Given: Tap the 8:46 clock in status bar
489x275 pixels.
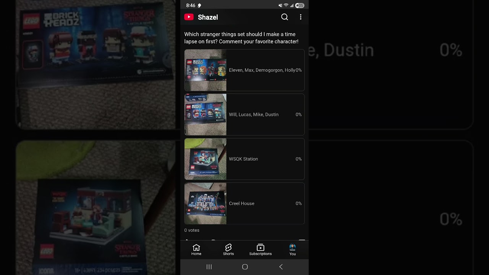Looking at the screenshot, I should point(191,5).
